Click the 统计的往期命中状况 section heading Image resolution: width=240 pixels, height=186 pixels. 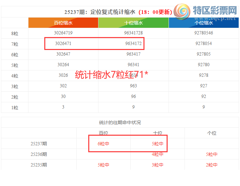(x=120, y=122)
